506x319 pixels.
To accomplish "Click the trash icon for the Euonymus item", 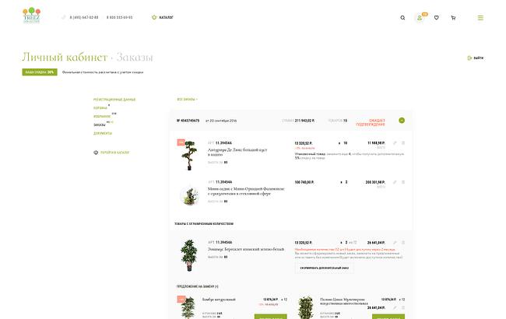I will (403, 242).
